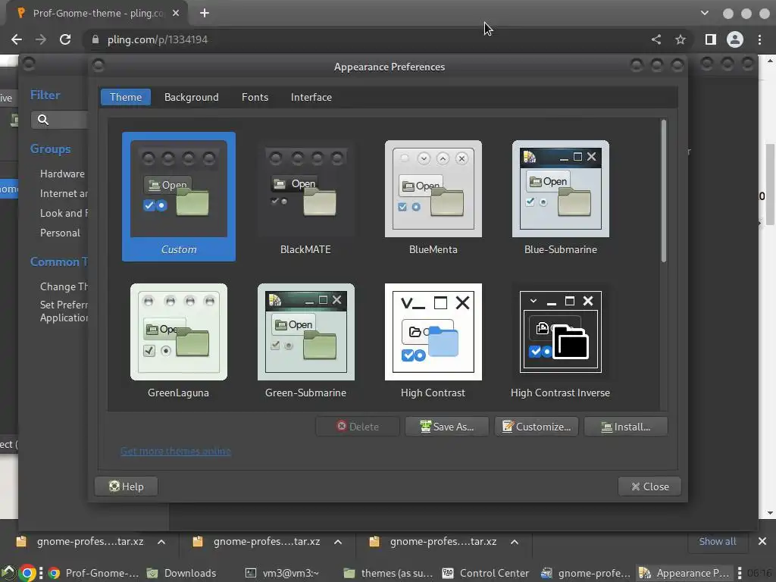Select the Blue-Submarine theme
The height and width of the screenshot is (582, 776).
pos(560,196)
